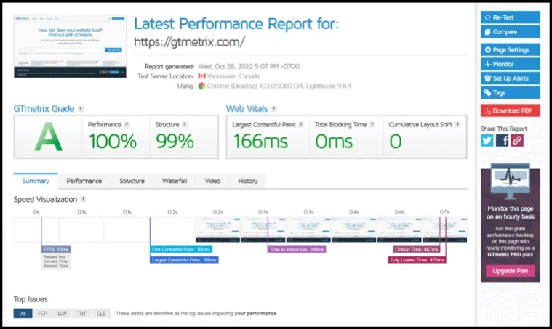Image resolution: width=552 pixels, height=329 pixels.
Task: Click help icon beside Speed Visualization
Action: [x=83, y=199]
